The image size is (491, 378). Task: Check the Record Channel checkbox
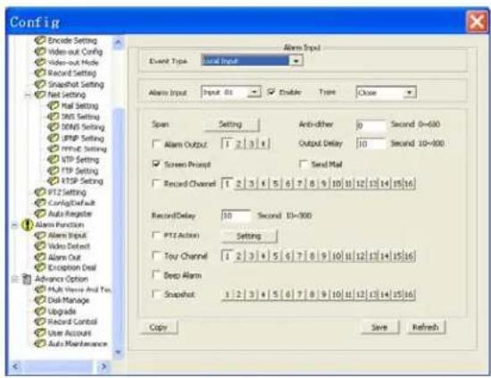click(x=156, y=183)
